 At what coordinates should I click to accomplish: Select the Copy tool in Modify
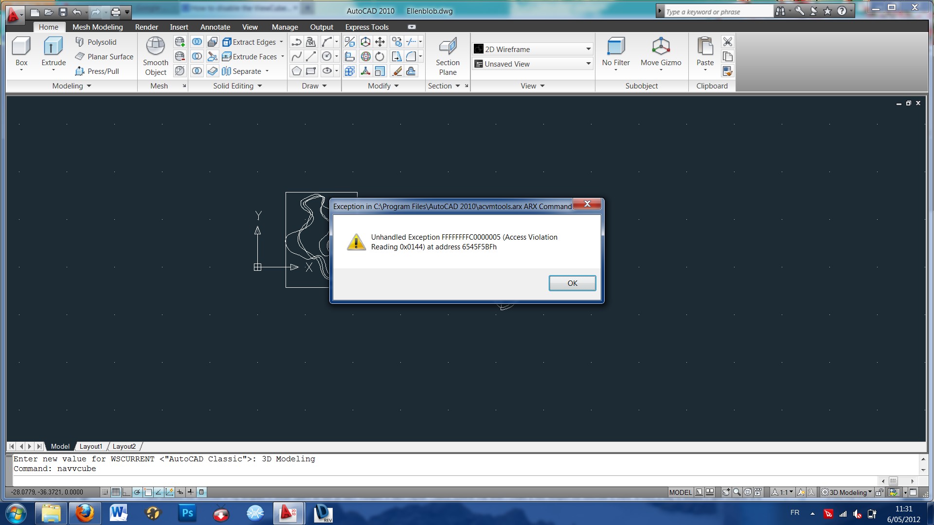(x=397, y=42)
